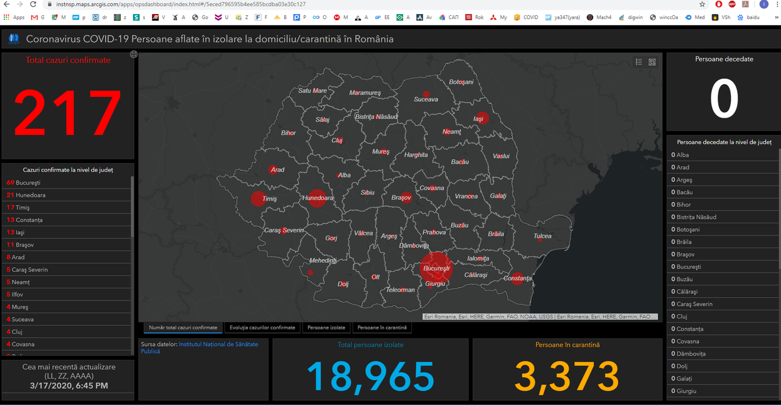This screenshot has height=405, width=781.
Task: Switch to Evoluția cazurilor confirmate tab
Action: [262, 328]
